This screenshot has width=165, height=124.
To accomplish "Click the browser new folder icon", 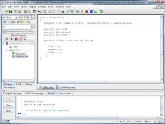I will point(23,22).
